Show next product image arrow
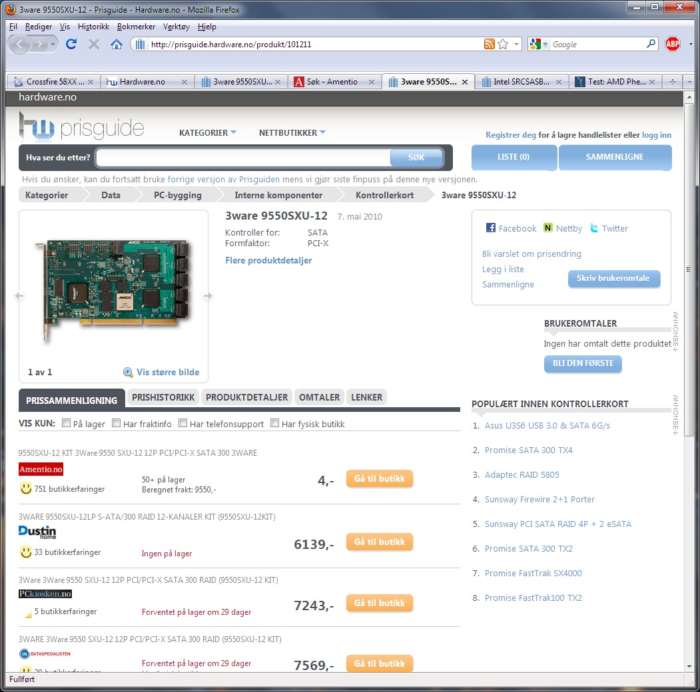Screen dimensions: 700x692 (x=208, y=295)
